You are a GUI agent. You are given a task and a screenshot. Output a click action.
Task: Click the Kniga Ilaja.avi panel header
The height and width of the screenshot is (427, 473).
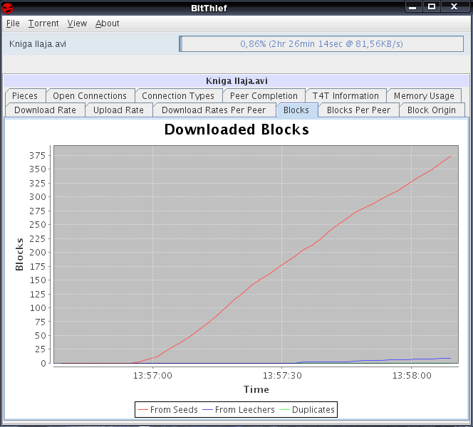click(x=236, y=80)
